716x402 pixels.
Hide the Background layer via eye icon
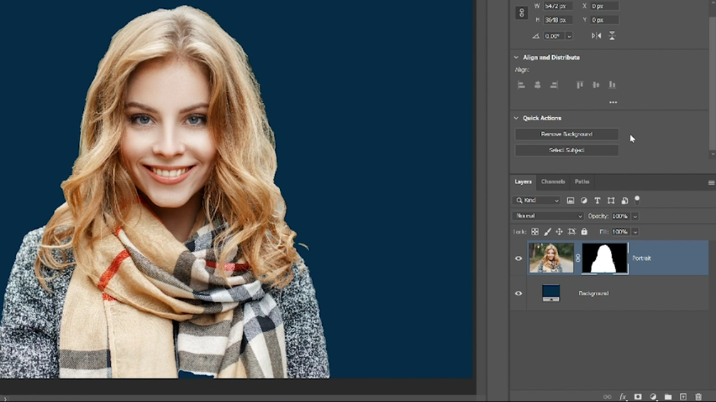(x=519, y=293)
